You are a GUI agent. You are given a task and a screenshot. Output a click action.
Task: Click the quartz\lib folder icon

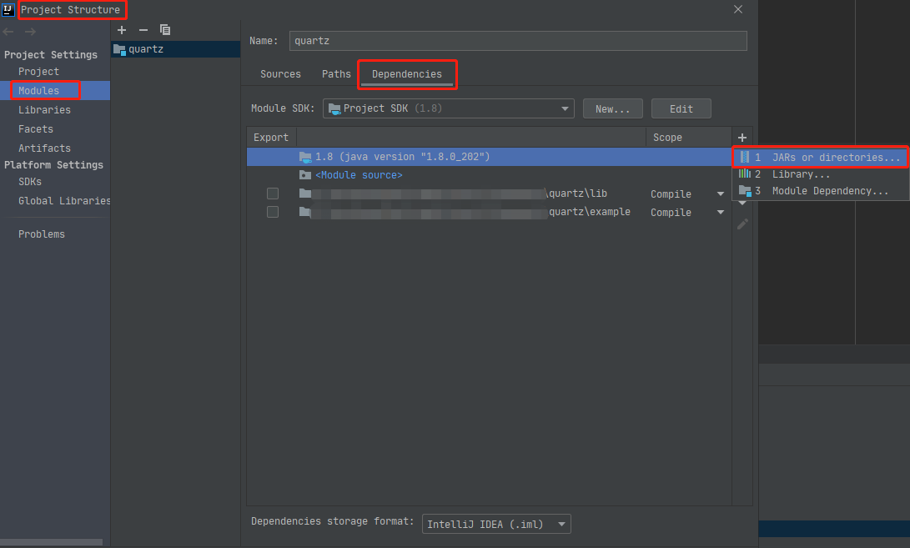[305, 194]
